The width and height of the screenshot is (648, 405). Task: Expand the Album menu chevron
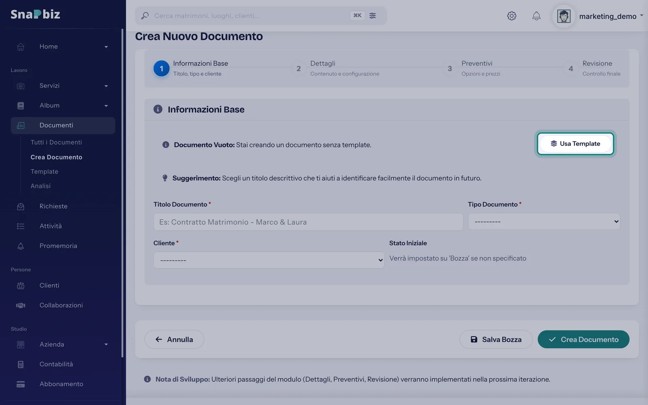click(x=106, y=106)
